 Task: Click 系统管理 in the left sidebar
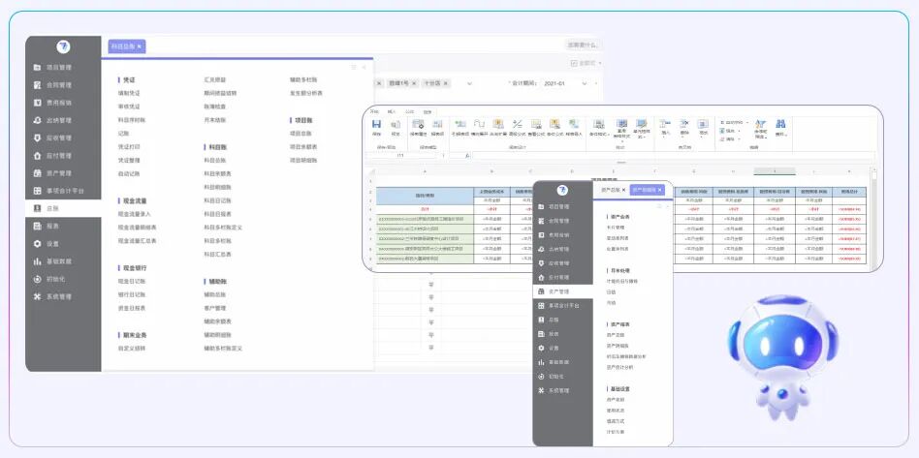click(58, 296)
